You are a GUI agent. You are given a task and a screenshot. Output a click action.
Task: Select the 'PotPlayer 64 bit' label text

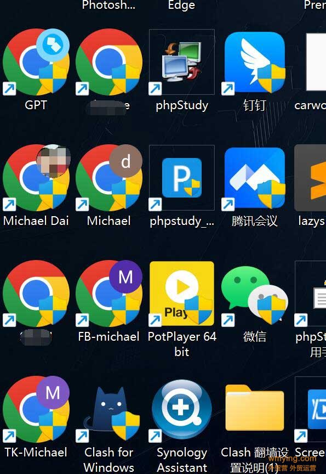pos(182,344)
